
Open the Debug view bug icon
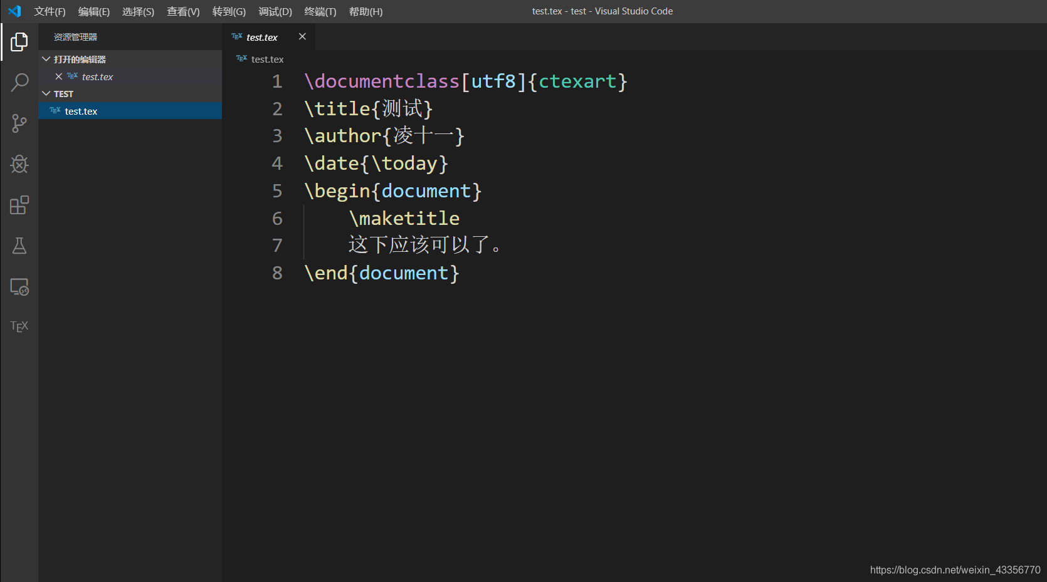[19, 164]
